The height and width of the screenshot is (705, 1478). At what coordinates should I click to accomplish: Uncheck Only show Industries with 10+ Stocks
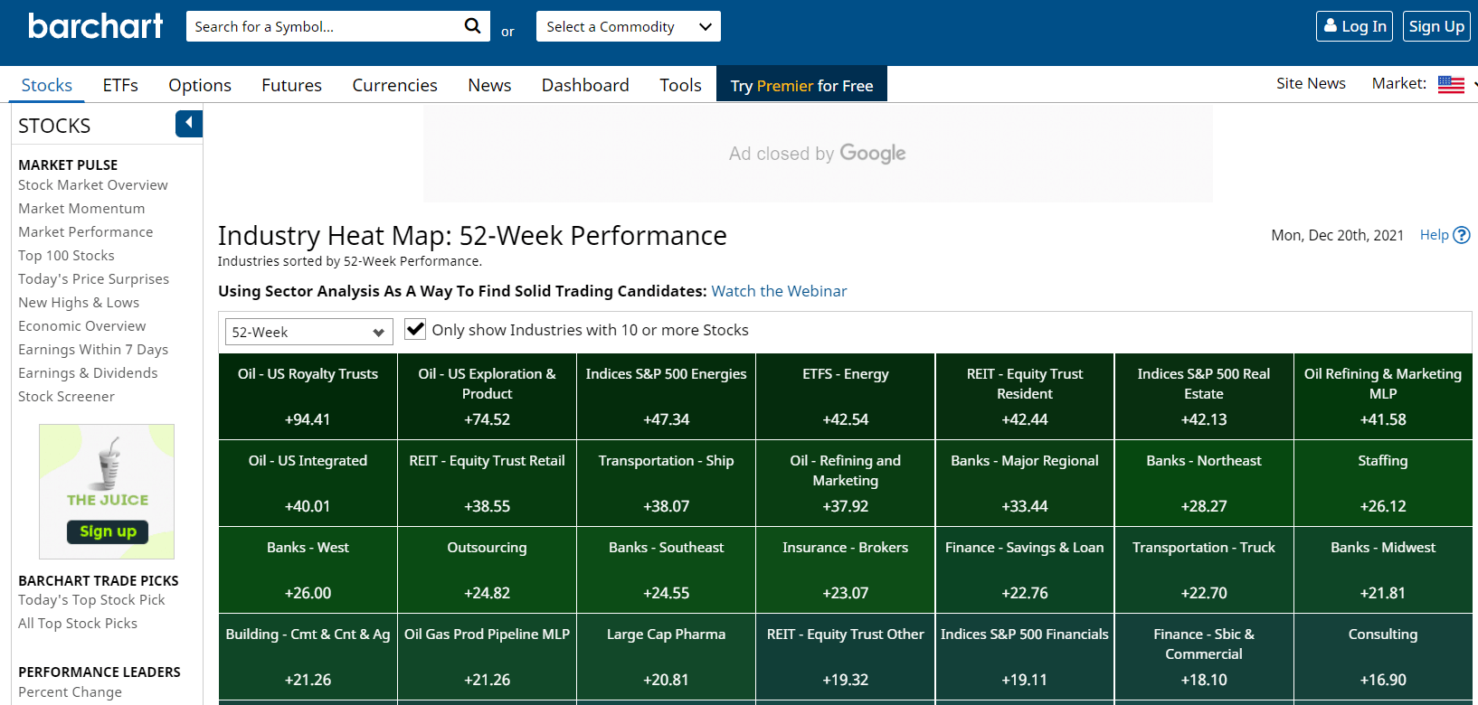coord(415,330)
